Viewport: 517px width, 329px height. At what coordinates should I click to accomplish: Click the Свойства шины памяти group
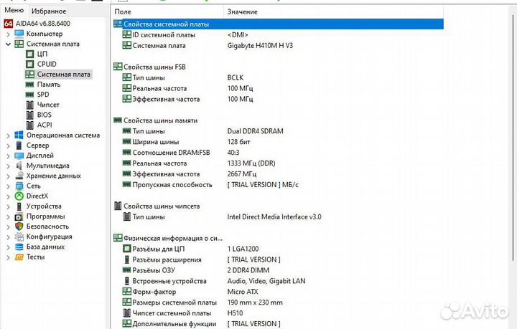(x=160, y=120)
